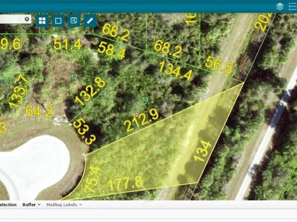The image size is (297, 222).
Task: Activate the rectangle select tool
Action: click(58, 20)
